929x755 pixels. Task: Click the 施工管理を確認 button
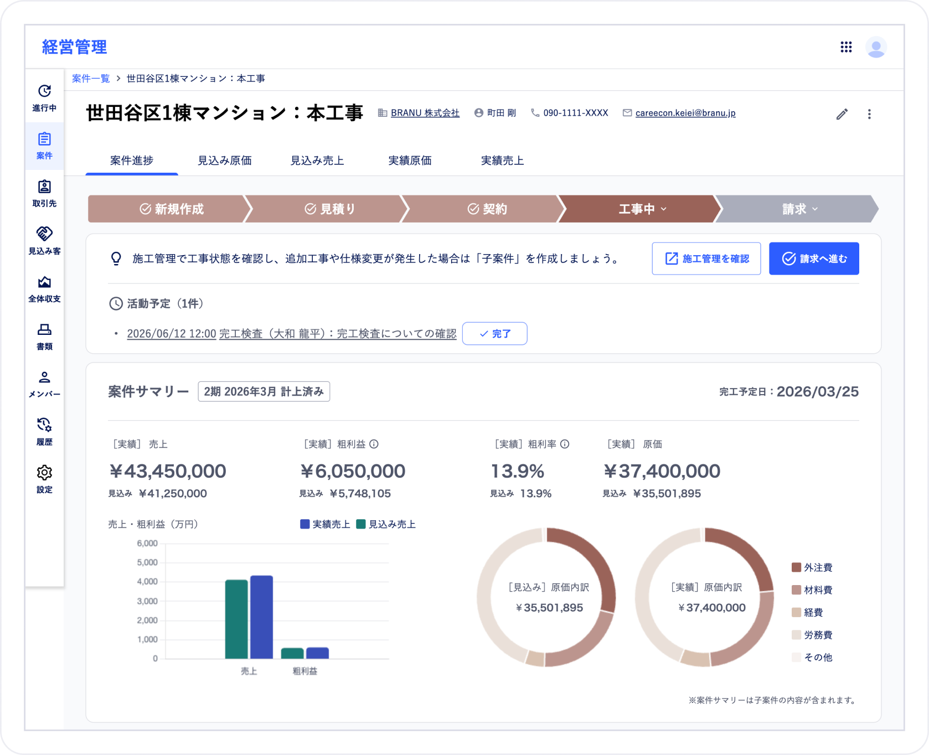tap(706, 258)
